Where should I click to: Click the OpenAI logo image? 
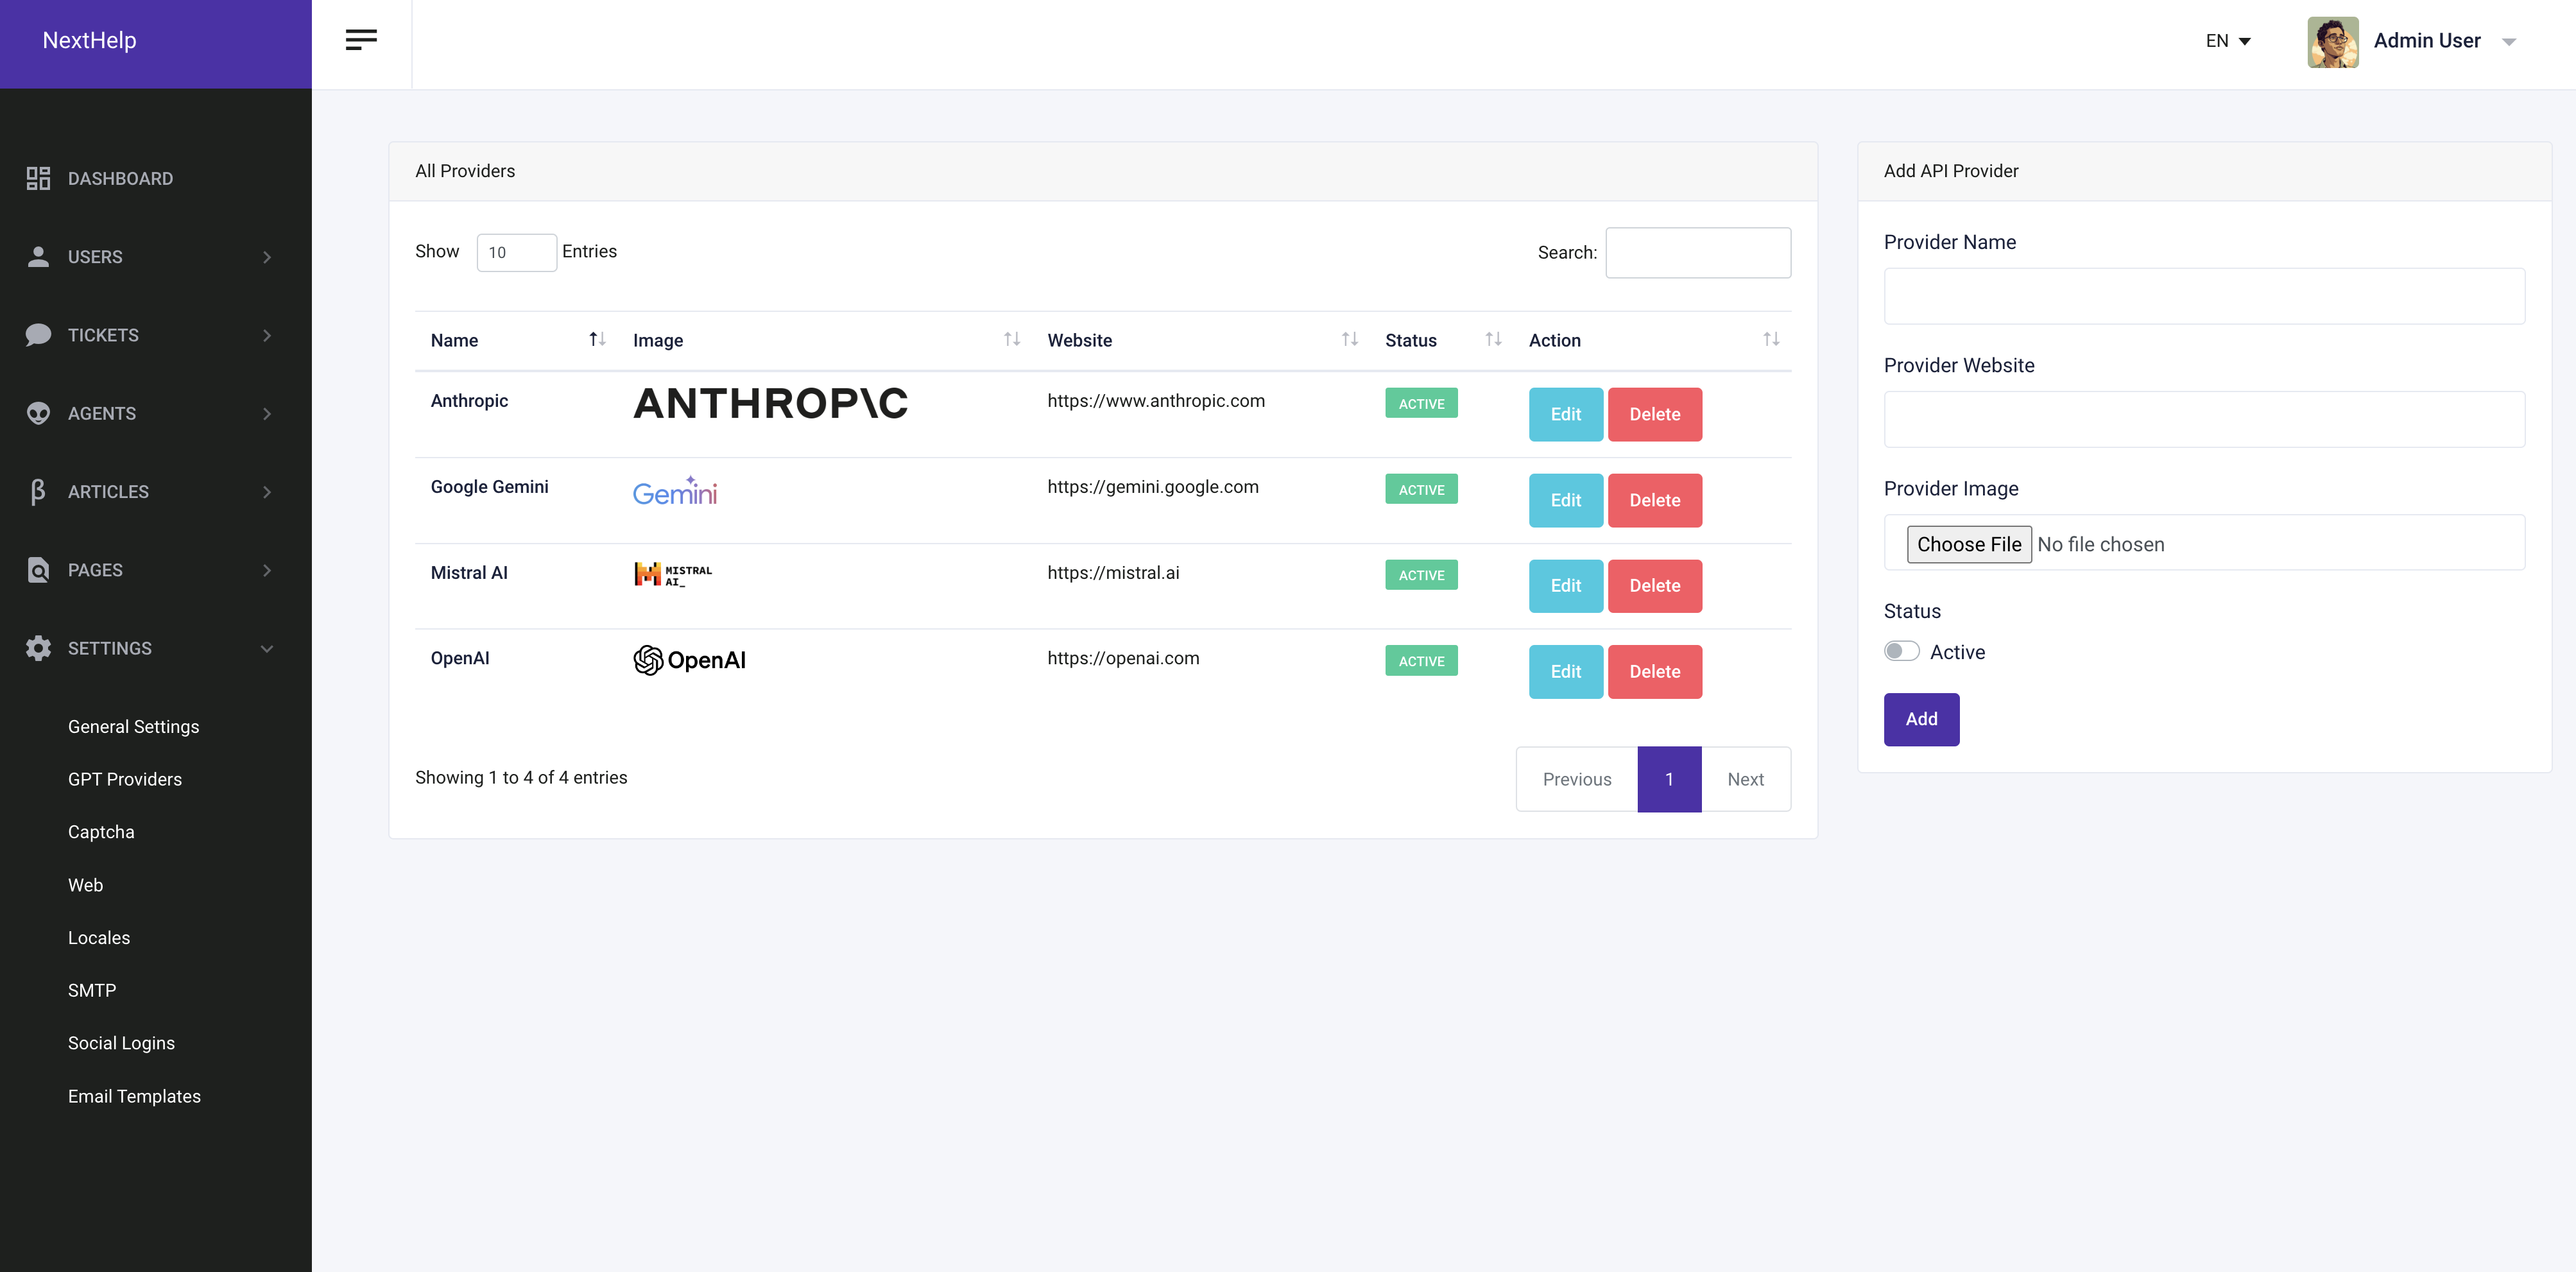click(689, 660)
